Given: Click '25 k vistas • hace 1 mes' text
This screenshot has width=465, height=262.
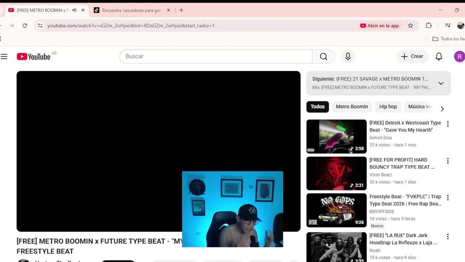Looking at the screenshot, I should (x=393, y=145).
